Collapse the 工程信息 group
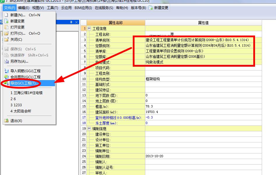Viewport: 276px width, 175px height. (89, 28)
